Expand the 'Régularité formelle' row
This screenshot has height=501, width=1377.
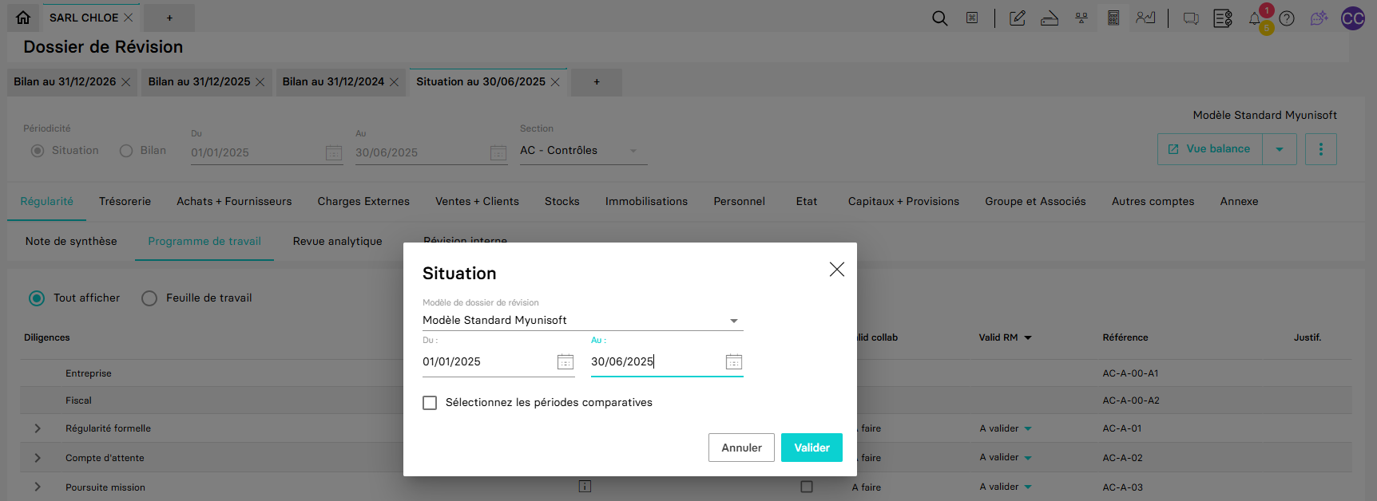pos(38,428)
